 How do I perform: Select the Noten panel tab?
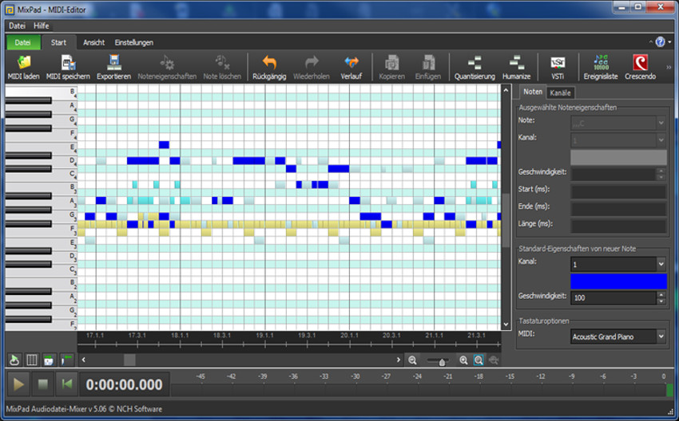[532, 92]
